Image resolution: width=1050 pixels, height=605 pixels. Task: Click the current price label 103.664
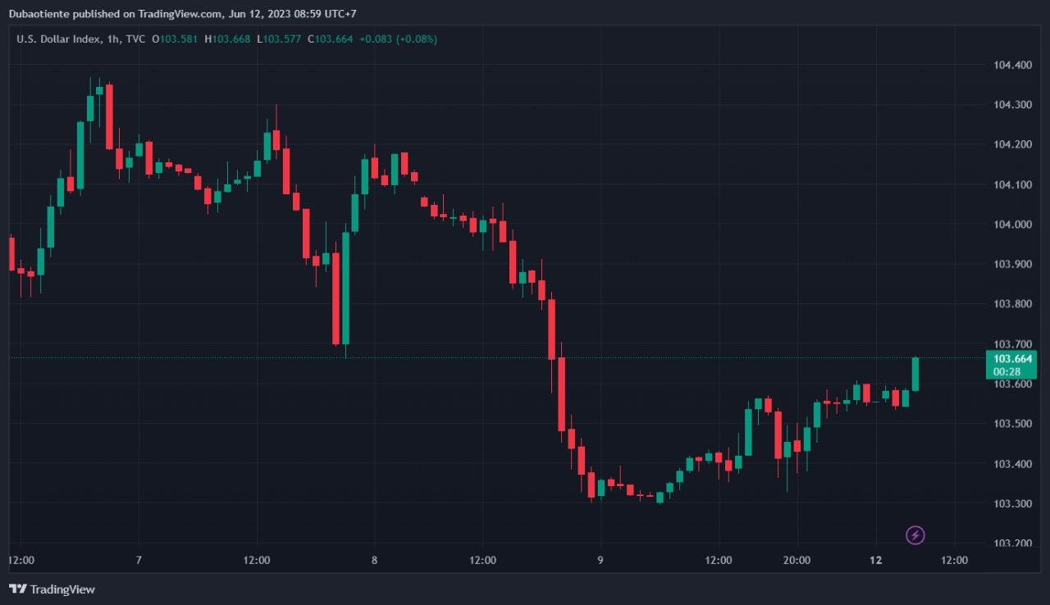click(x=1012, y=359)
